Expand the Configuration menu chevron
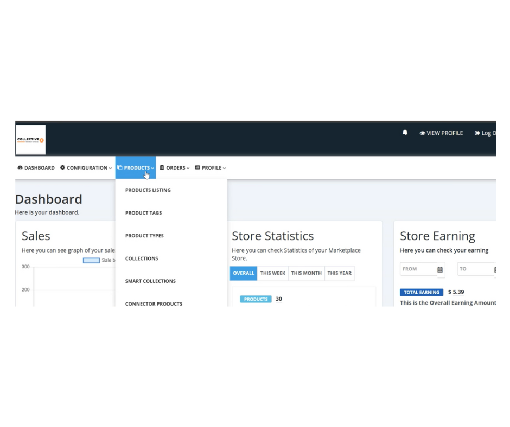The image size is (510, 427). click(110, 169)
